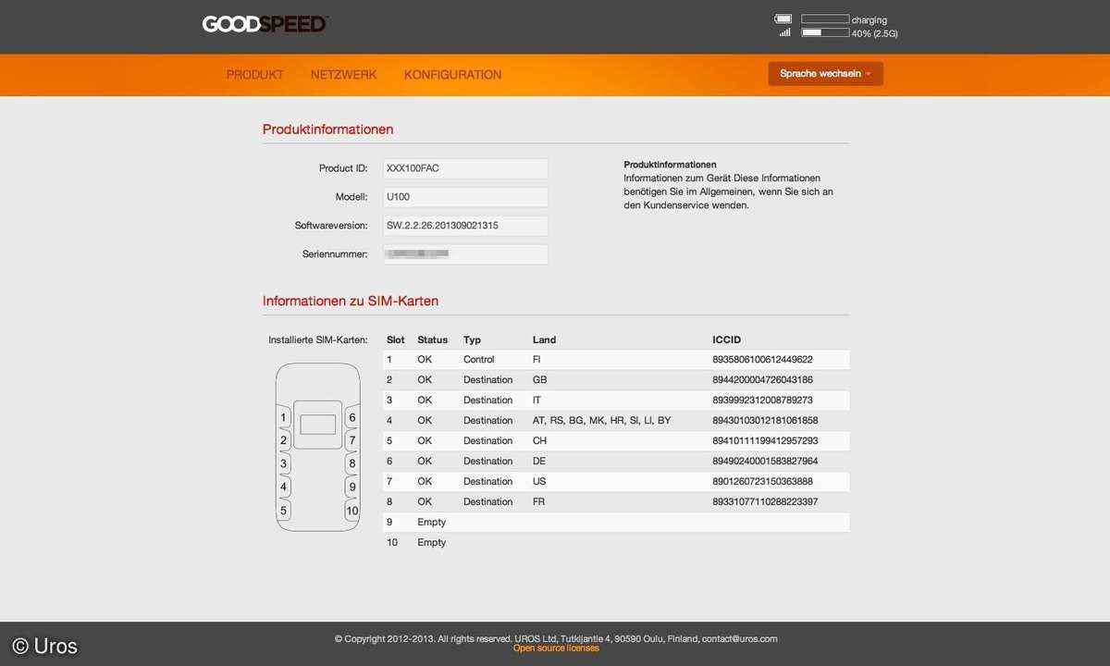Click the 40% (2.5G) signal label
Image resolution: width=1110 pixels, height=666 pixels.
tap(875, 33)
